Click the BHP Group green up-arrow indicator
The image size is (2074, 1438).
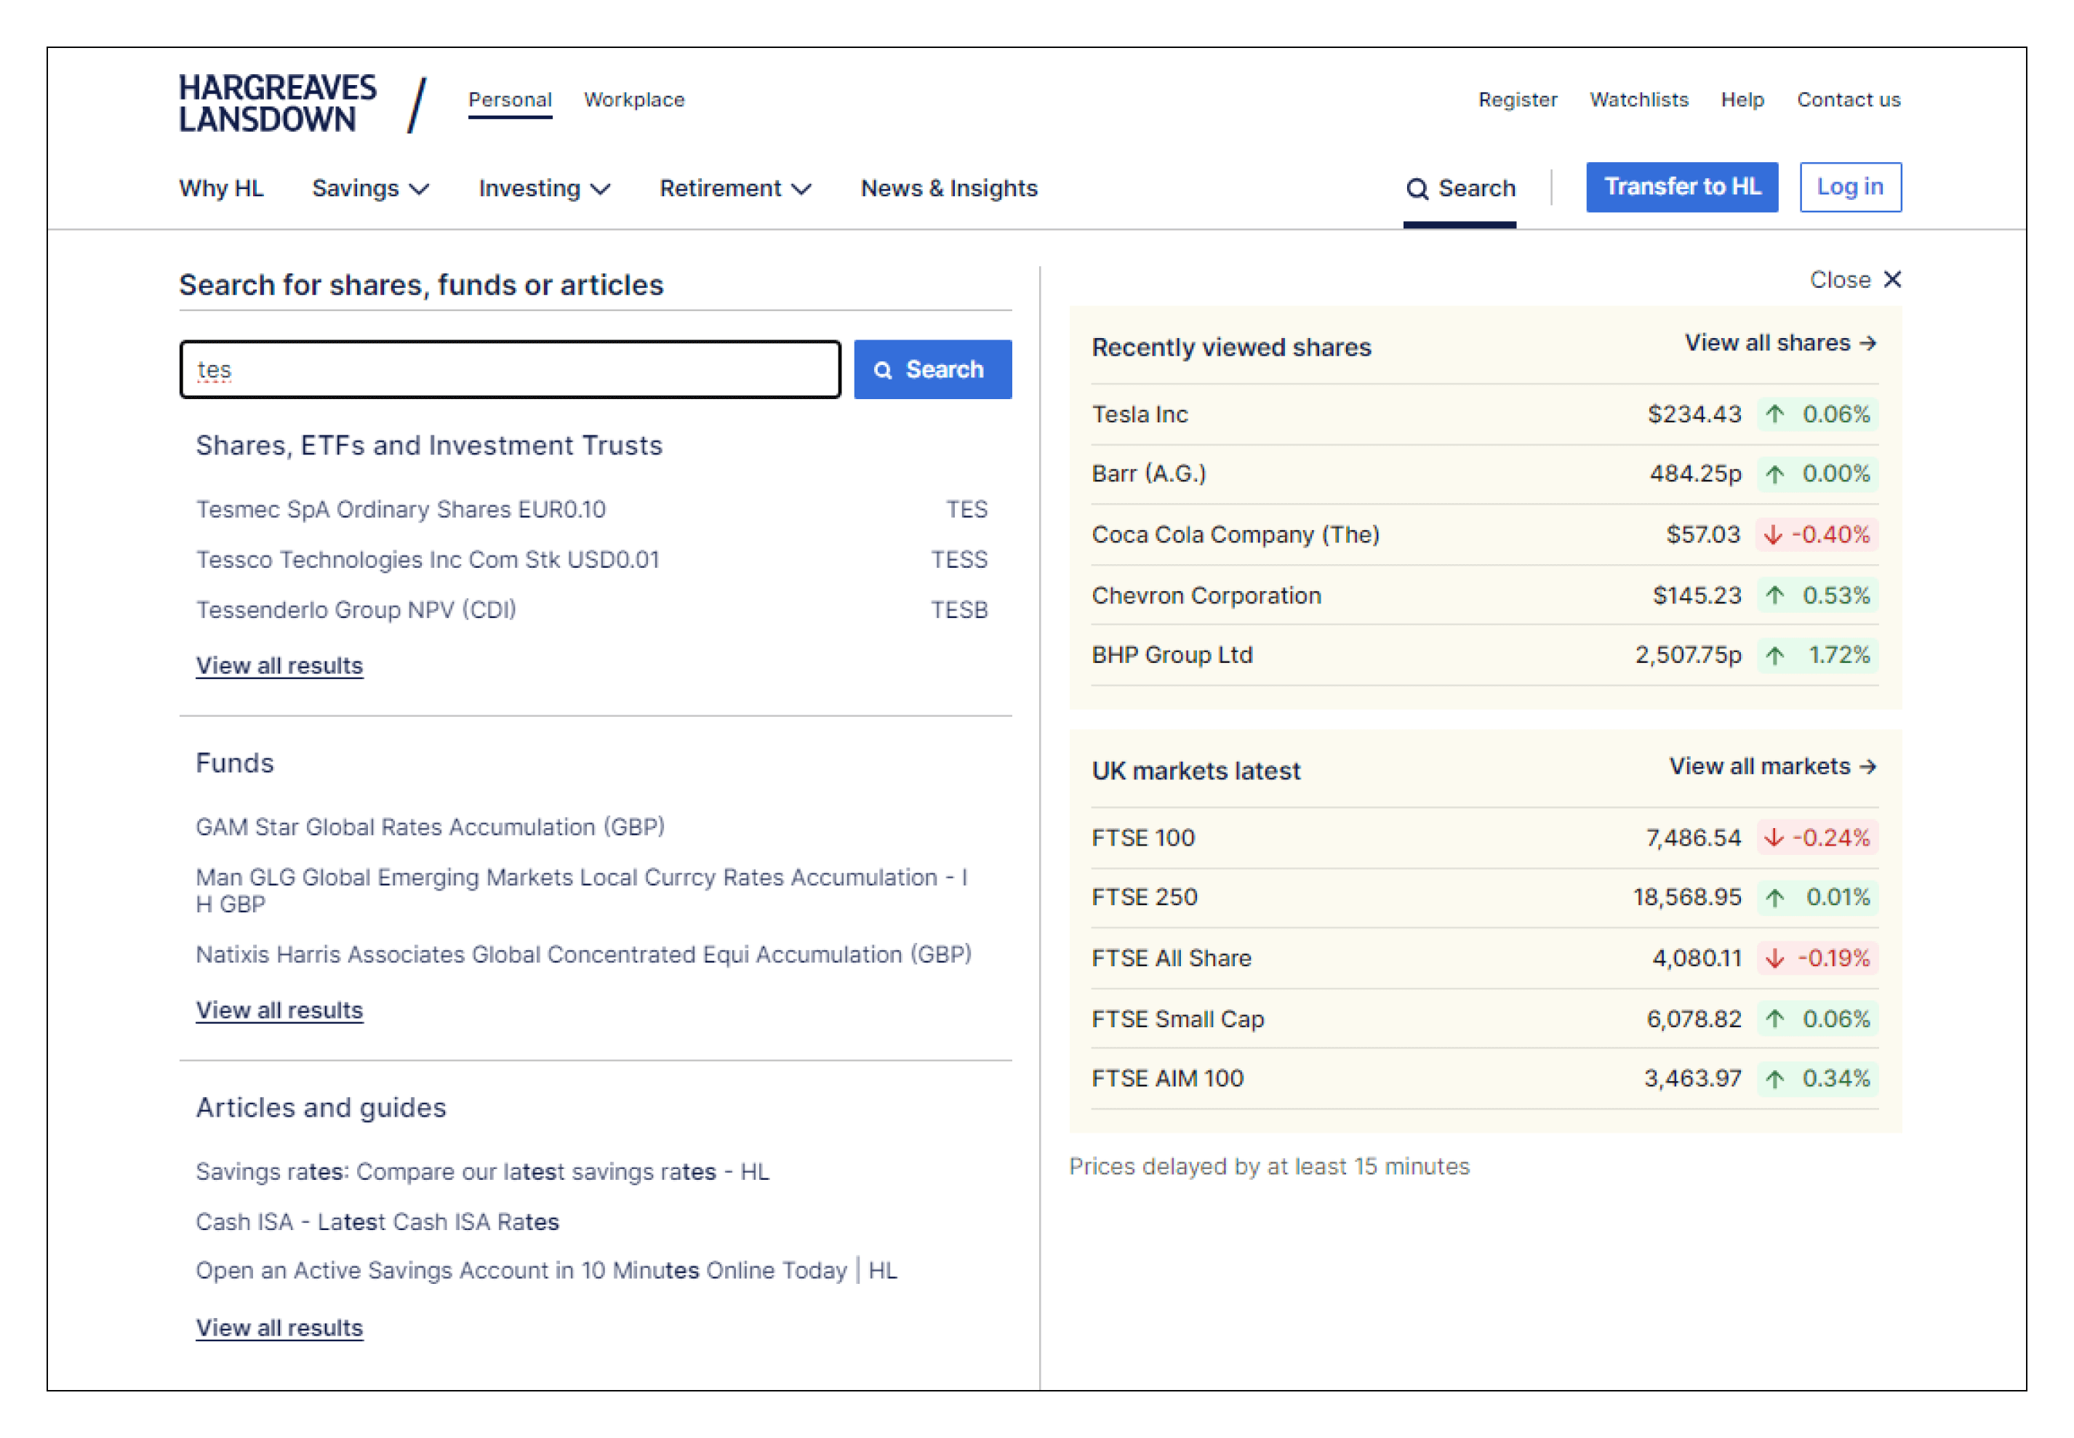point(1774,656)
